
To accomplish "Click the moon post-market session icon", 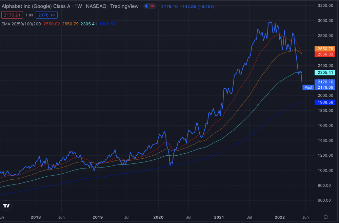I will pyautogui.click(x=147, y=6).
